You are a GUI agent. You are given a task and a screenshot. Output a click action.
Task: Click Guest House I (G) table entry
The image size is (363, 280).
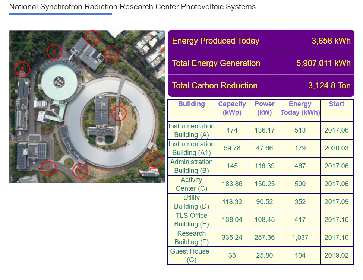pos(191,255)
